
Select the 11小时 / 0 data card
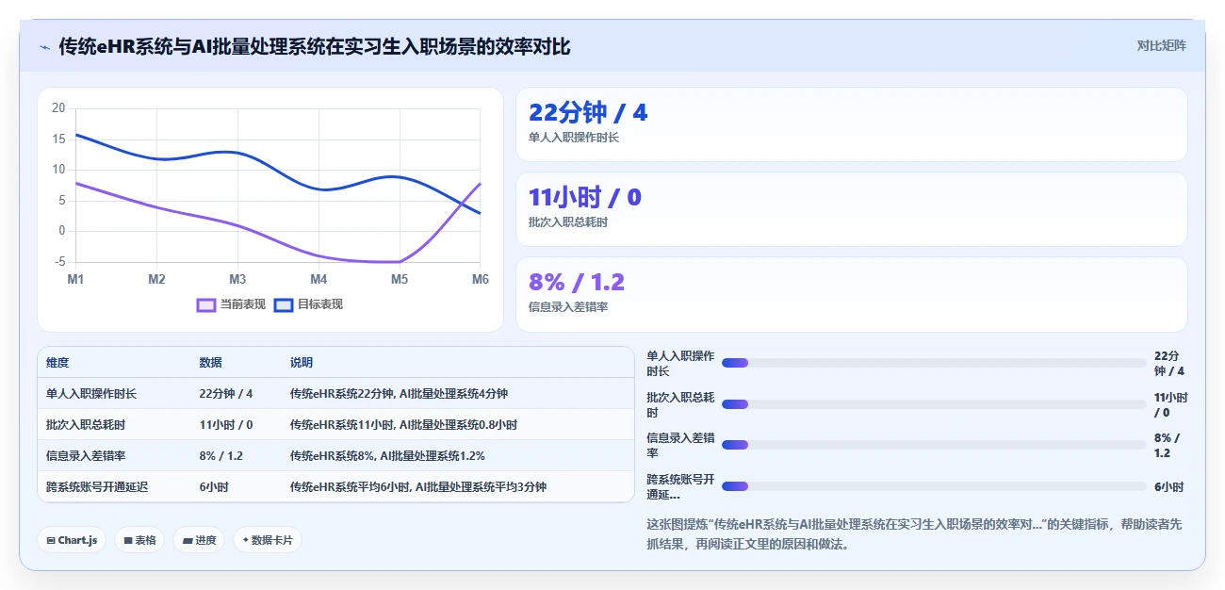851,209
